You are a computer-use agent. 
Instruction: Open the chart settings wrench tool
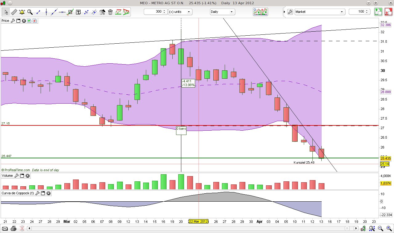point(102,12)
